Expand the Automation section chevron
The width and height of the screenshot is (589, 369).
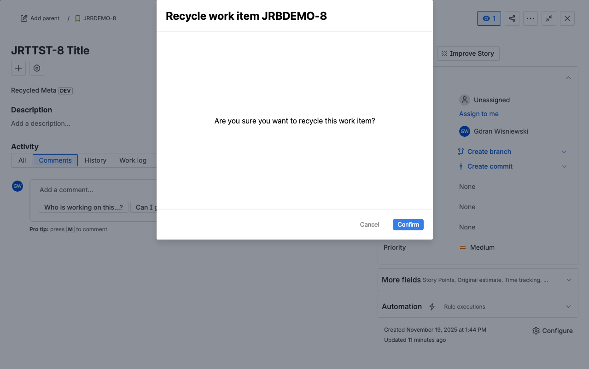pyautogui.click(x=568, y=307)
